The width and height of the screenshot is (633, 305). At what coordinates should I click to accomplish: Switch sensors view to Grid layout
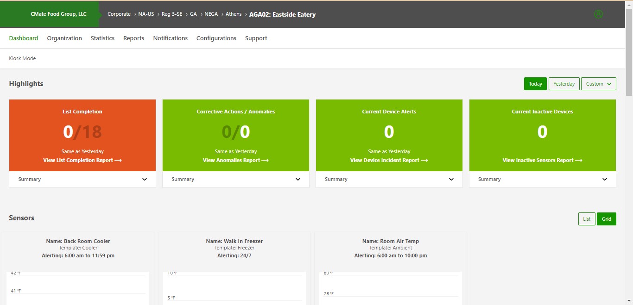[x=606, y=218]
